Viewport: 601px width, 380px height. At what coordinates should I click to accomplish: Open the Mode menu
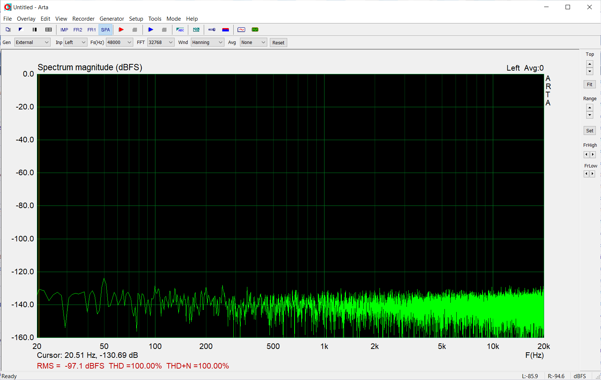tap(174, 19)
